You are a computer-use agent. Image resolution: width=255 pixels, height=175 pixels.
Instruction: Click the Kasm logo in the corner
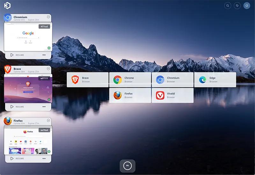[7, 5]
